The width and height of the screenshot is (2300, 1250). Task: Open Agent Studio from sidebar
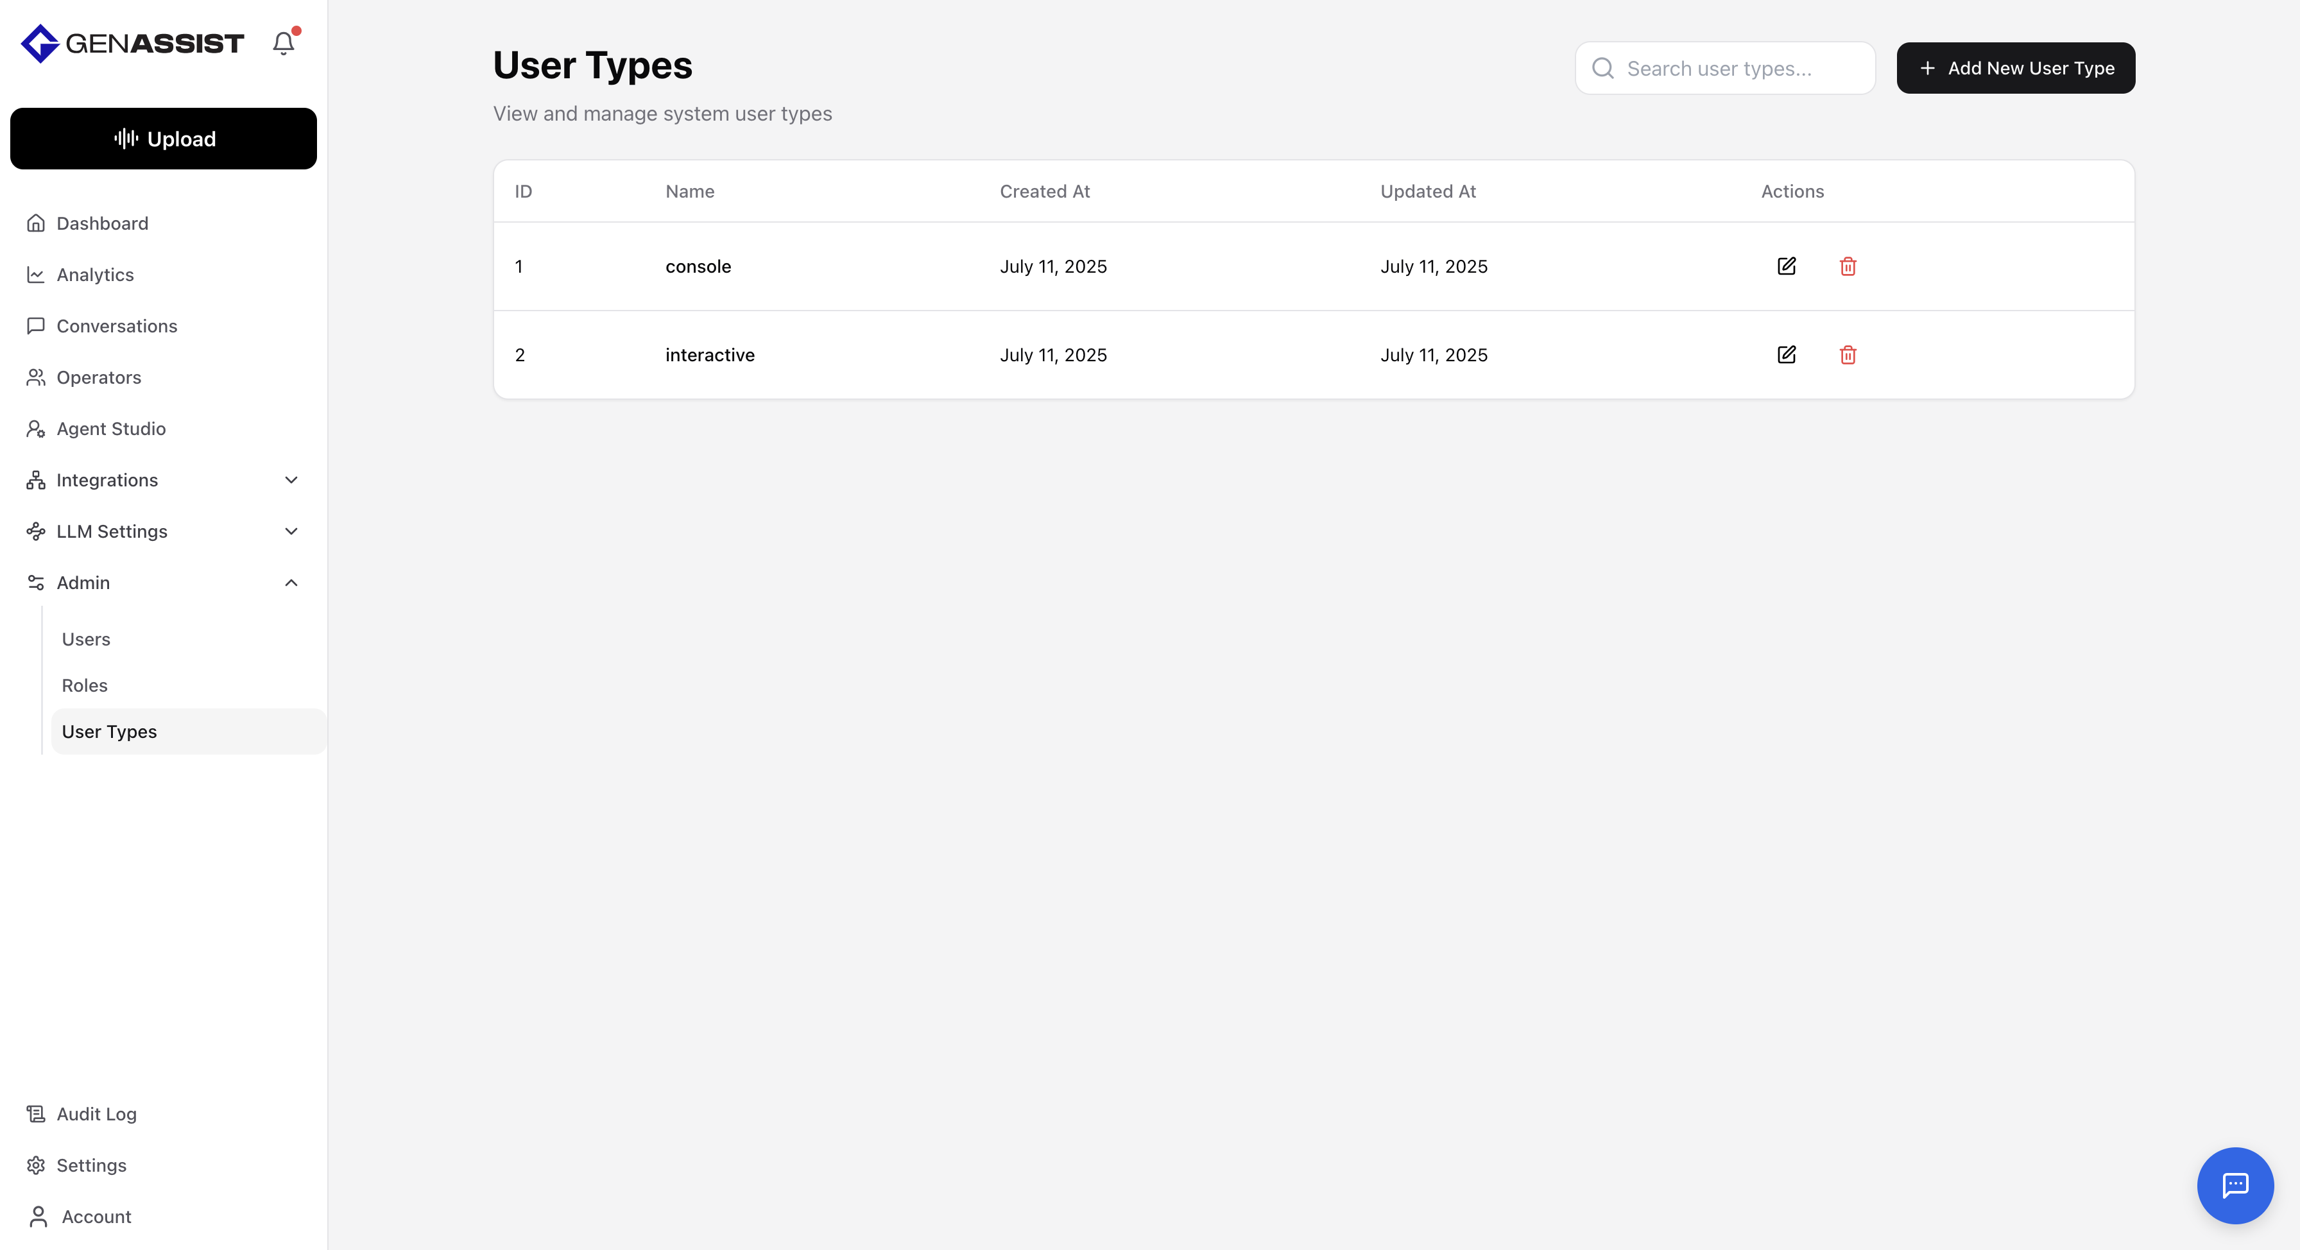[x=111, y=429]
